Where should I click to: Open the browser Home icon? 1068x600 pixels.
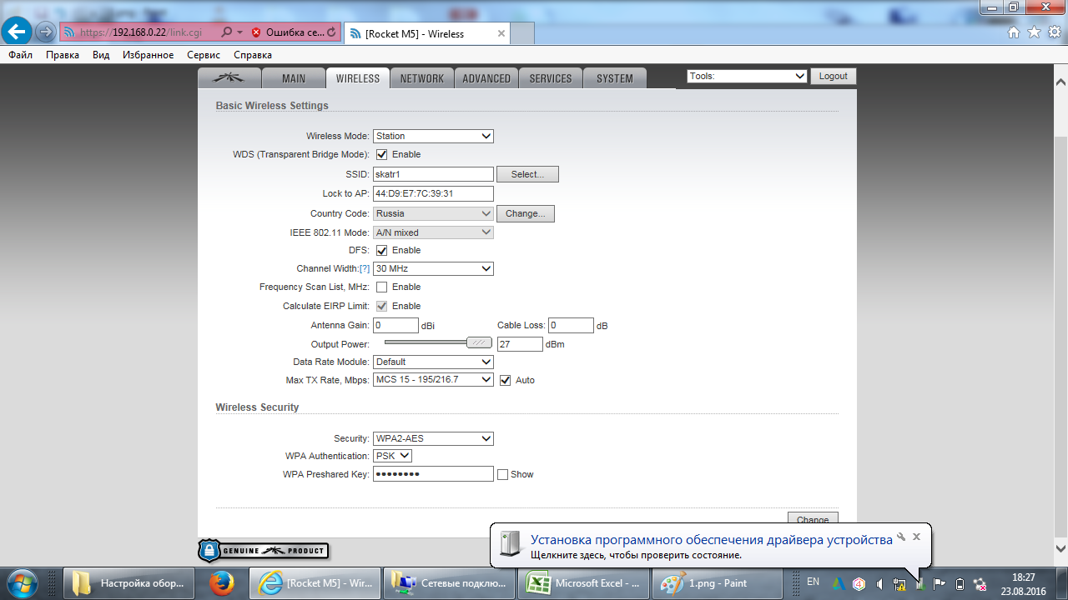(x=1014, y=32)
